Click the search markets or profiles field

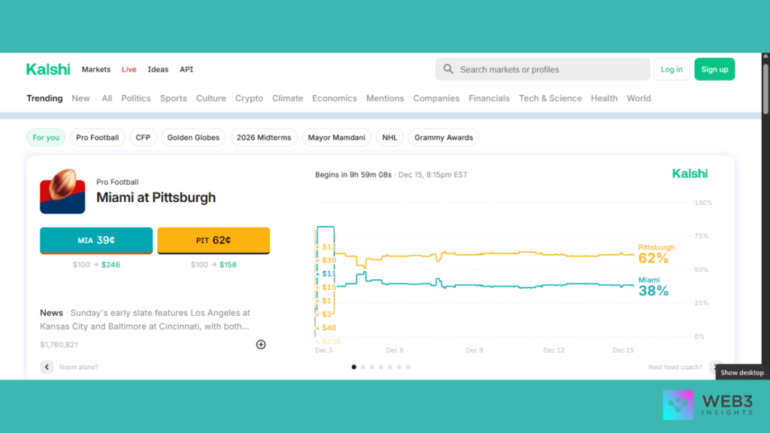(x=549, y=69)
